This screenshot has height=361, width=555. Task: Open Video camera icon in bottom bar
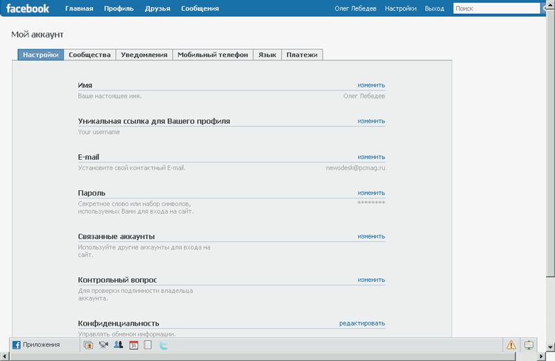click(103, 344)
